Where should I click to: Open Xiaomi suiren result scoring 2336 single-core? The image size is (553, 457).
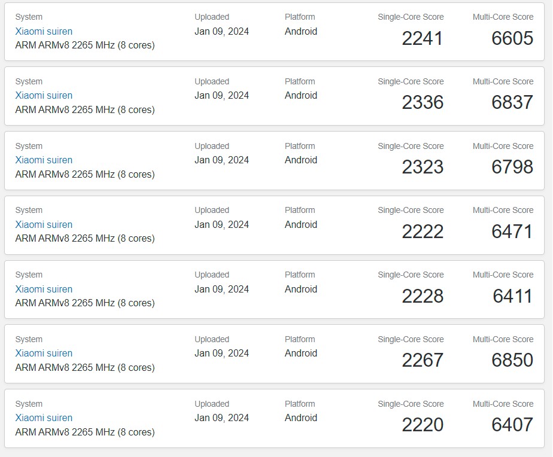44,95
